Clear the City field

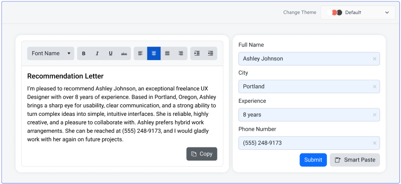375,87
